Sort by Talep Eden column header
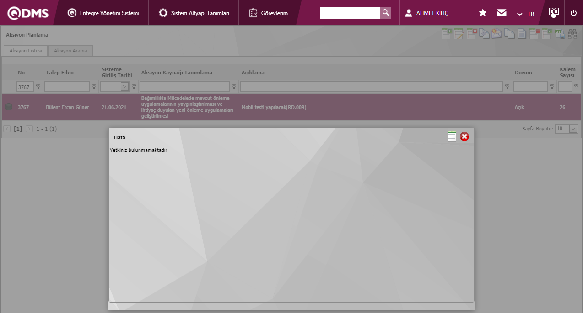The width and height of the screenshot is (583, 313). (x=59, y=73)
